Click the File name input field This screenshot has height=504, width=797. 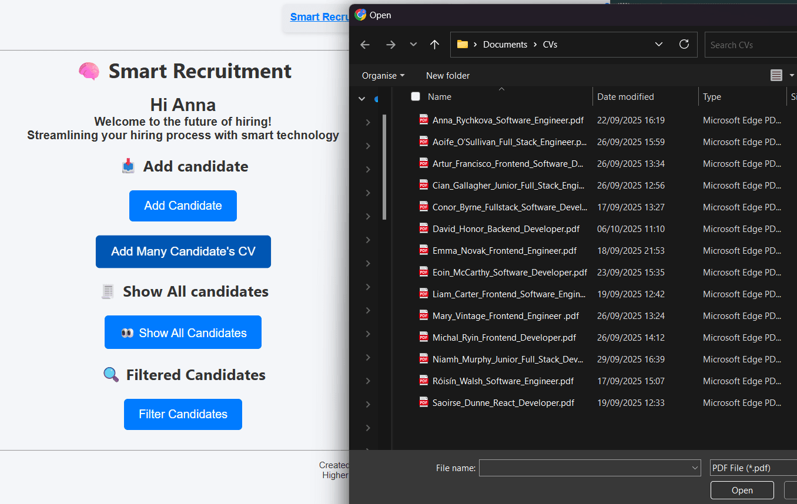point(585,468)
